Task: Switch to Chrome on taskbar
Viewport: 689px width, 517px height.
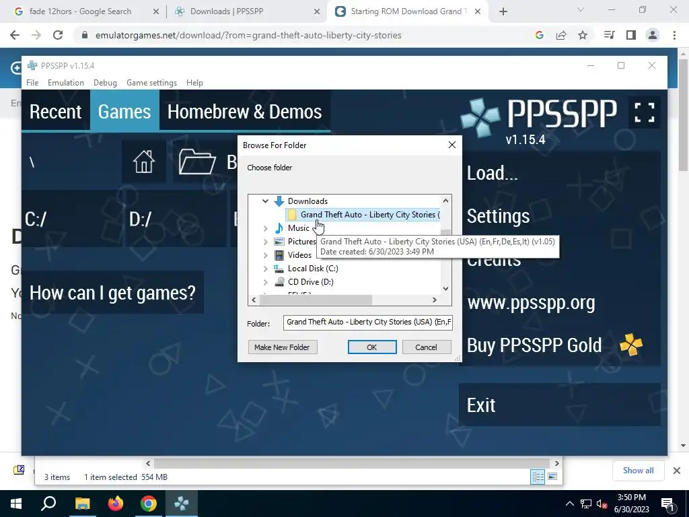Action: 149,504
